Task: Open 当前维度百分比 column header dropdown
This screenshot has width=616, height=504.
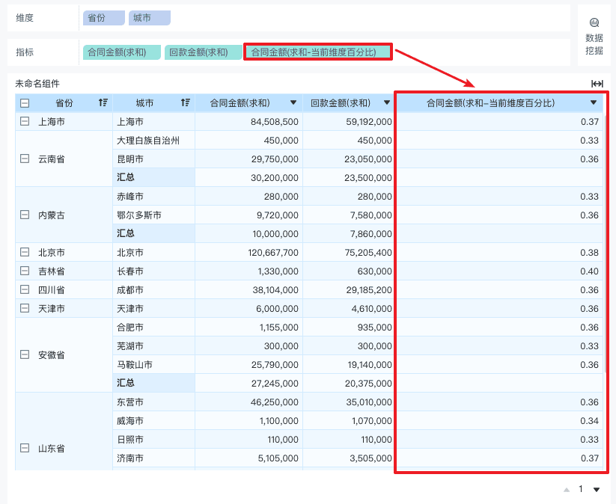Action: point(594,103)
